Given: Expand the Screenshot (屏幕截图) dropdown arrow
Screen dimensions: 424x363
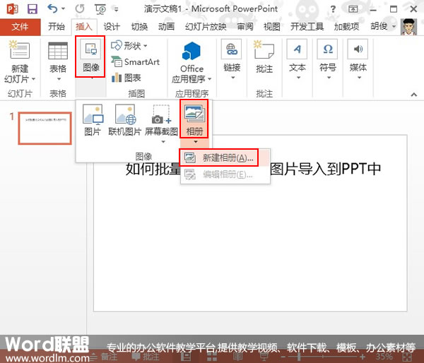Looking at the screenshot, I should [x=163, y=142].
